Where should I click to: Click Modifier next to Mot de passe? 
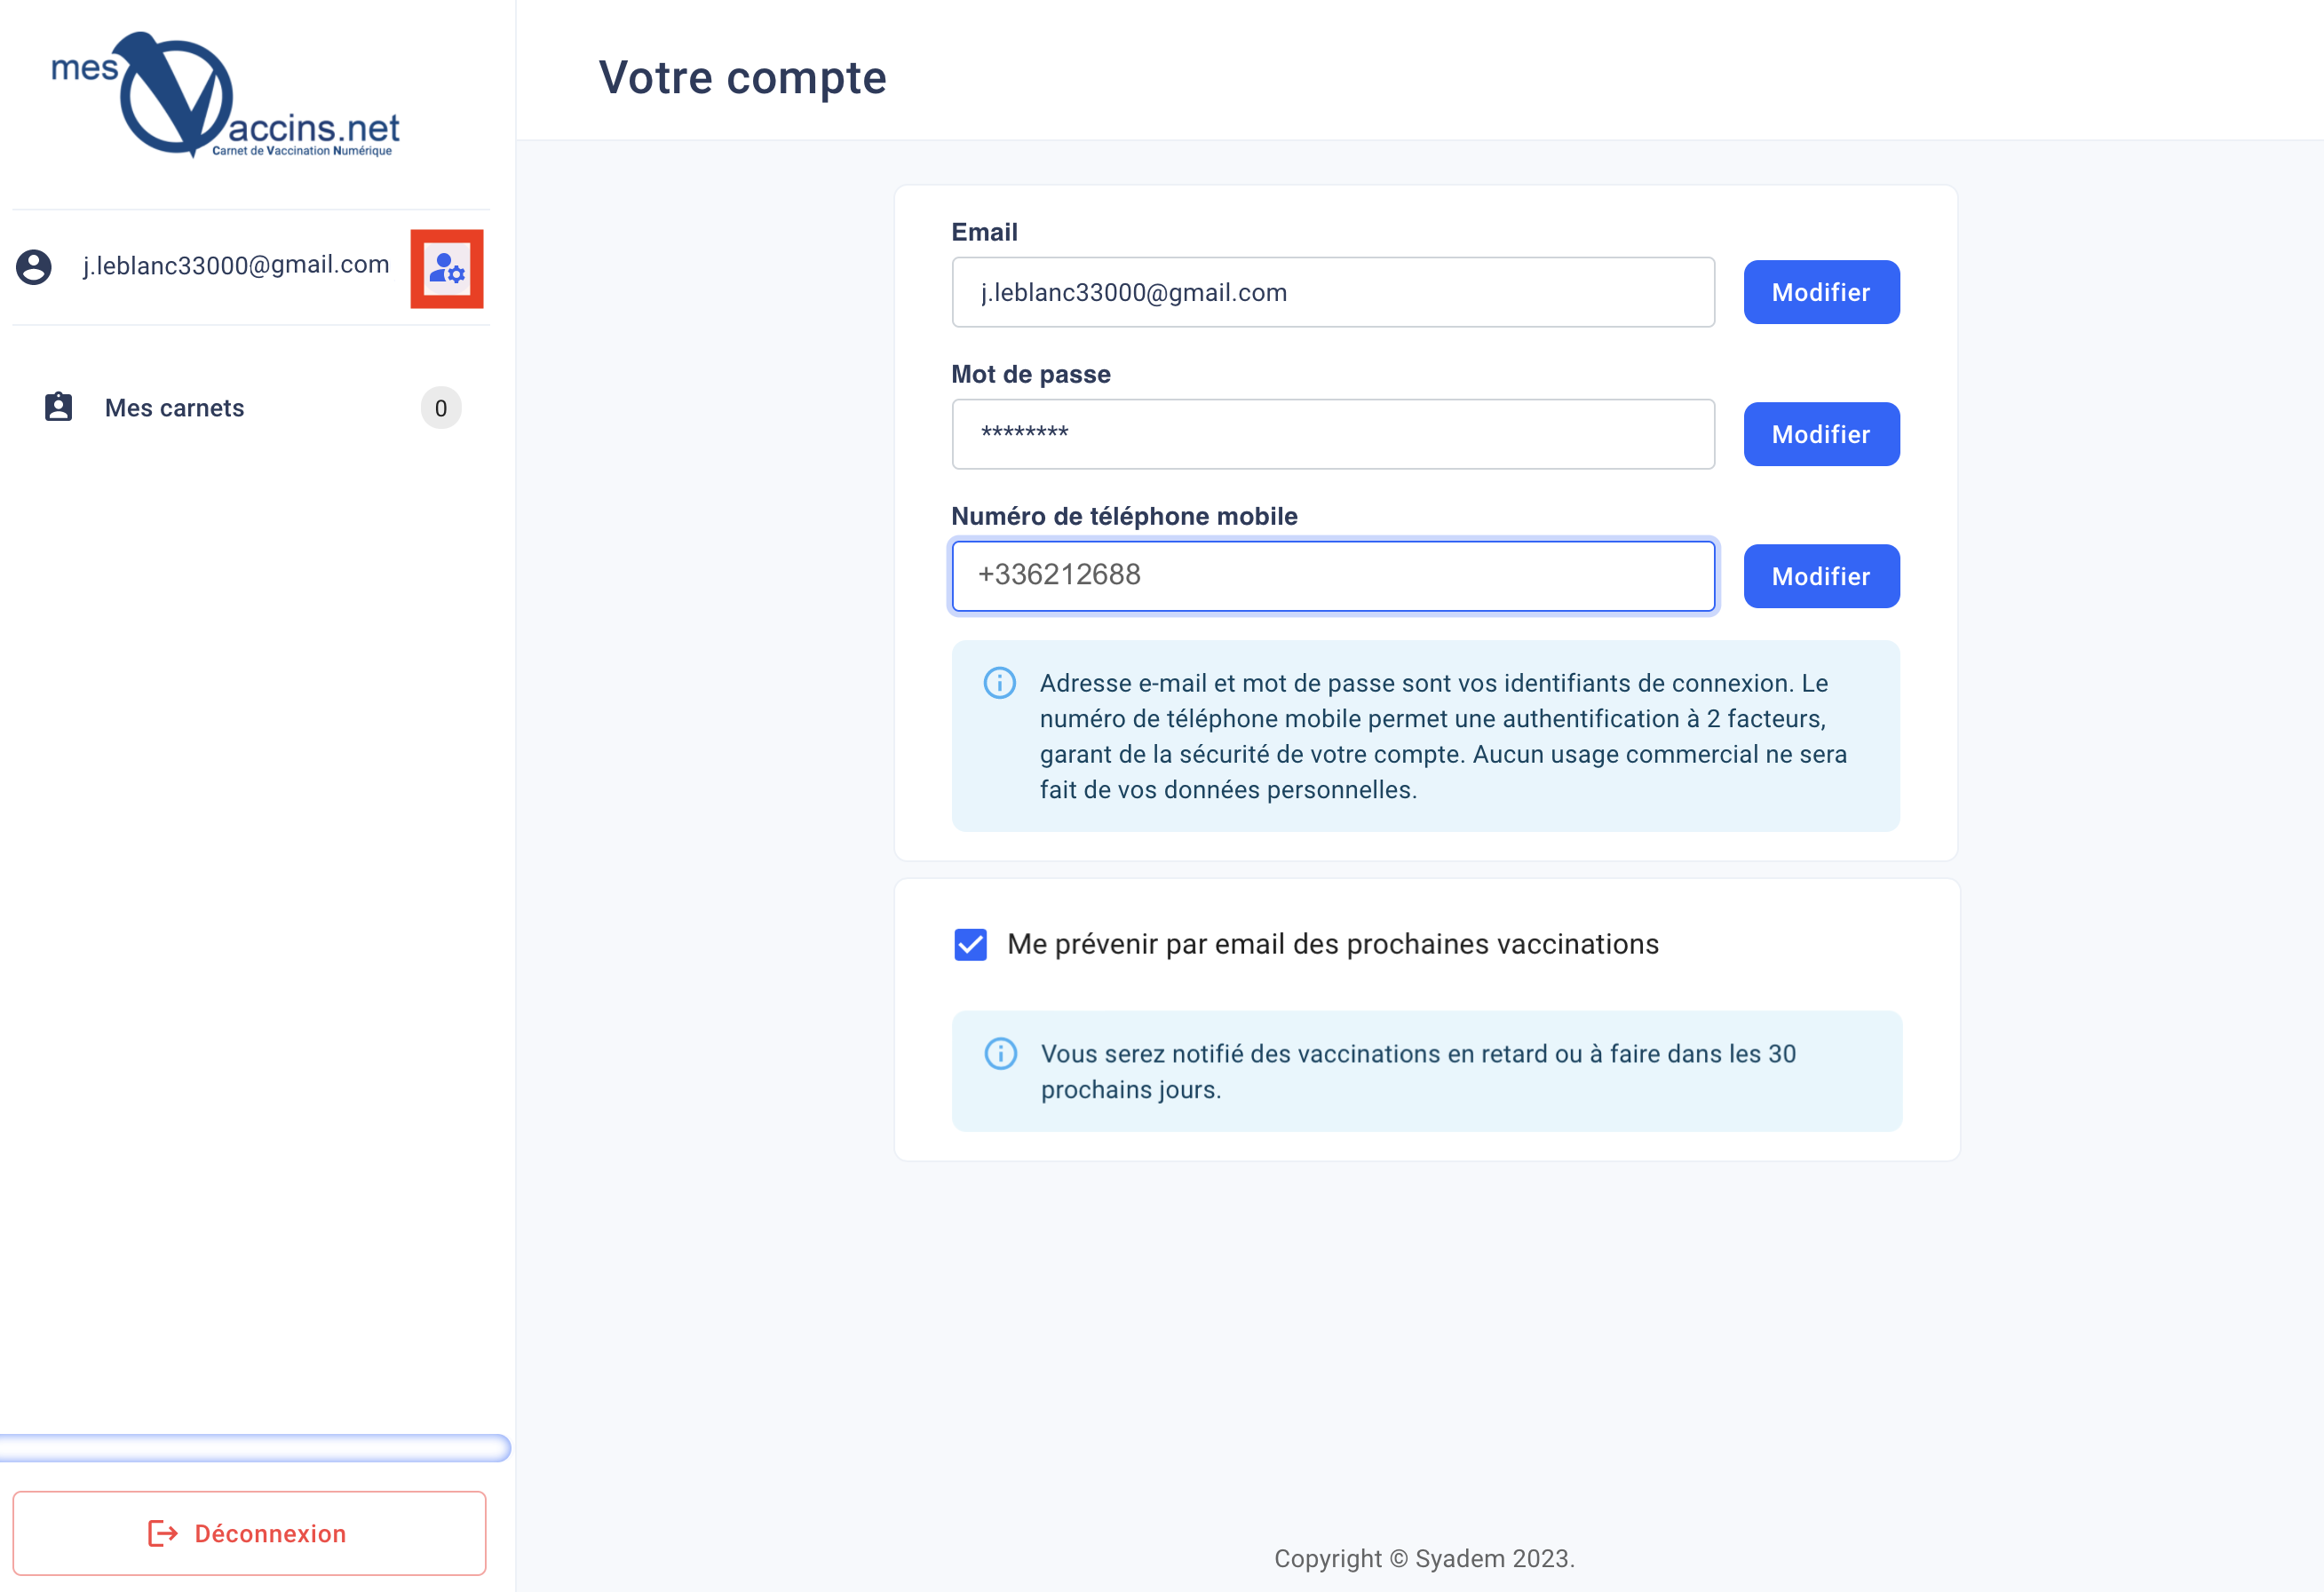click(1821, 434)
